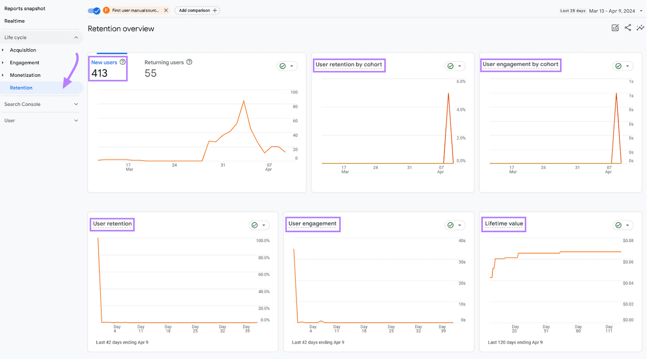The width and height of the screenshot is (647, 359).
Task: Click help icon beside Returning users
Action: (189, 62)
